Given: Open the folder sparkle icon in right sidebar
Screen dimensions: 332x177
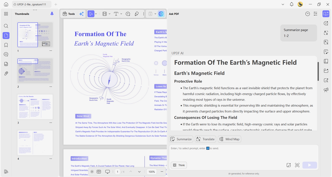Looking at the screenshot, I should tap(326, 71).
